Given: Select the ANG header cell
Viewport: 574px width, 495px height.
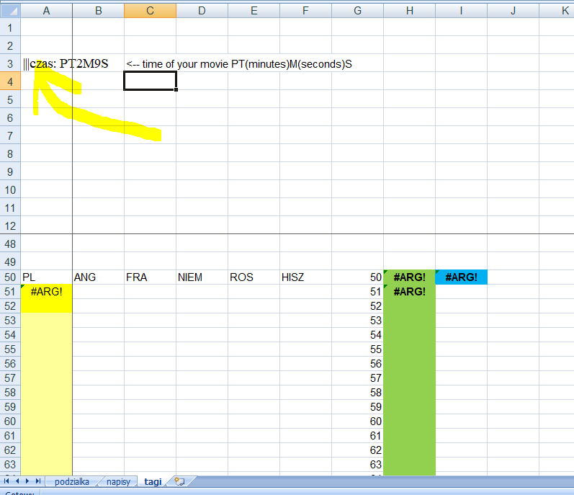Looking at the screenshot, I should pyautogui.click(x=98, y=277).
